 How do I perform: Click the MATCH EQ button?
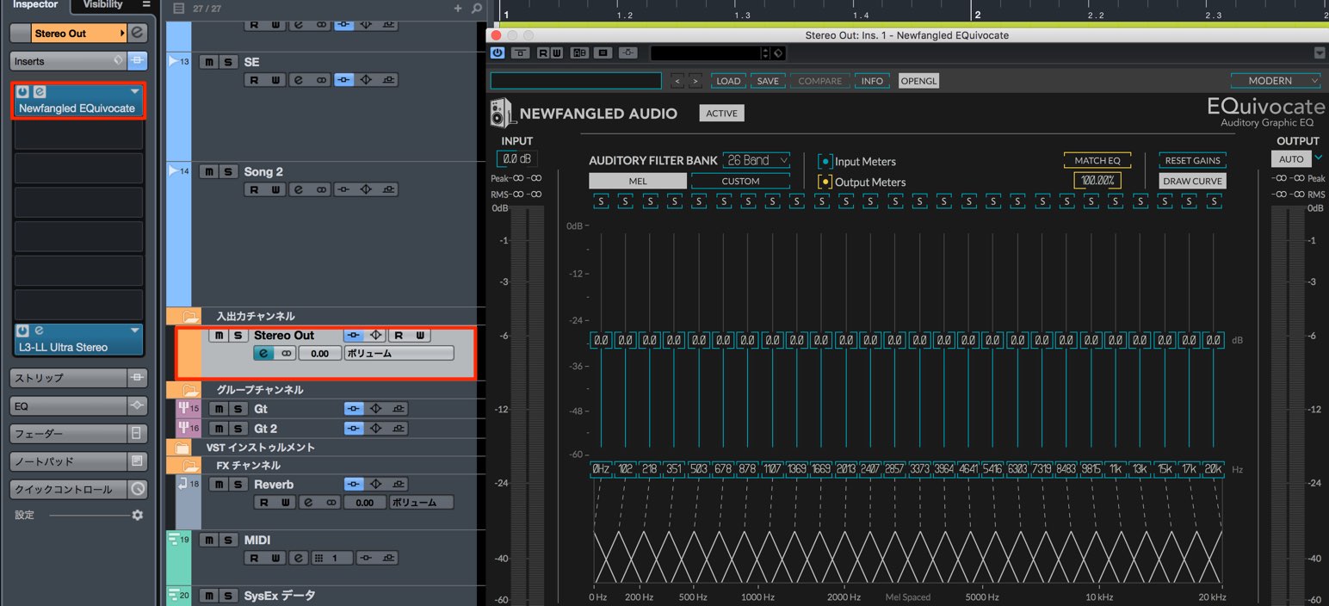(1097, 160)
